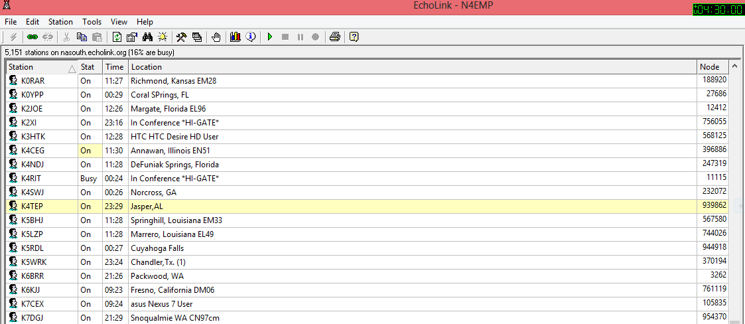Click the stations count status text
745x324 pixels.
click(90, 52)
